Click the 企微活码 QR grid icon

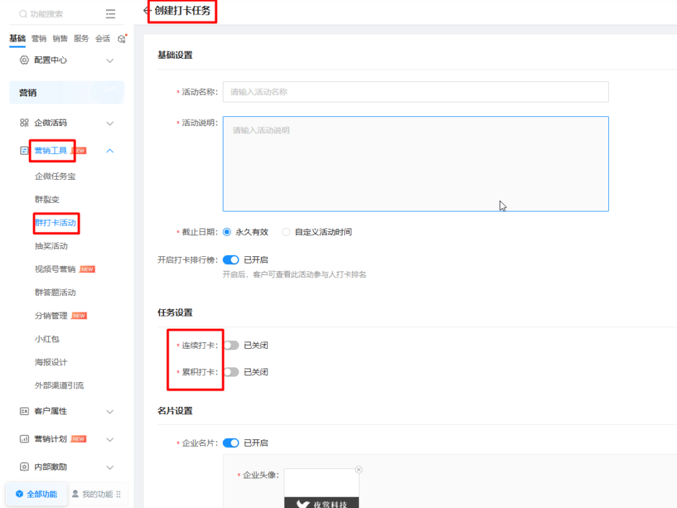click(x=24, y=123)
